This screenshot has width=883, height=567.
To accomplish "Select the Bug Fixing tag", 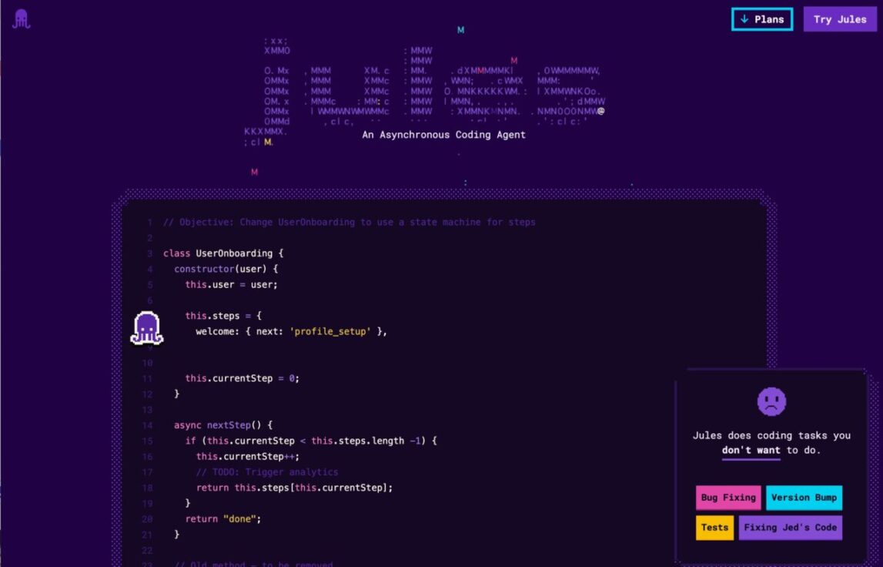I will pos(727,498).
